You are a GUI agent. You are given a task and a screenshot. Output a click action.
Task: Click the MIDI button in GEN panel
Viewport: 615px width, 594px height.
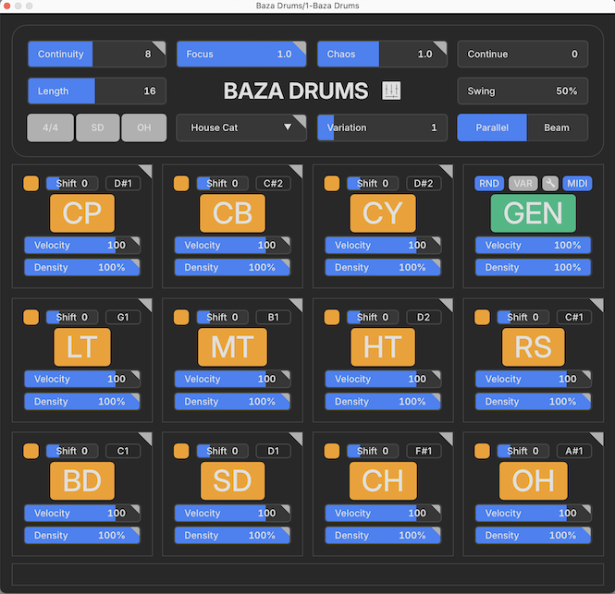(577, 183)
